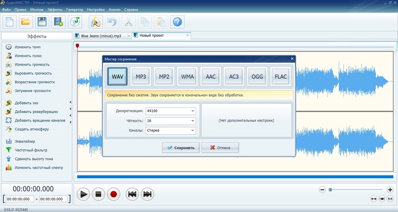Open the Файл menu

[6, 9]
